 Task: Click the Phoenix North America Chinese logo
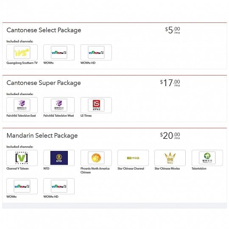point(96,158)
